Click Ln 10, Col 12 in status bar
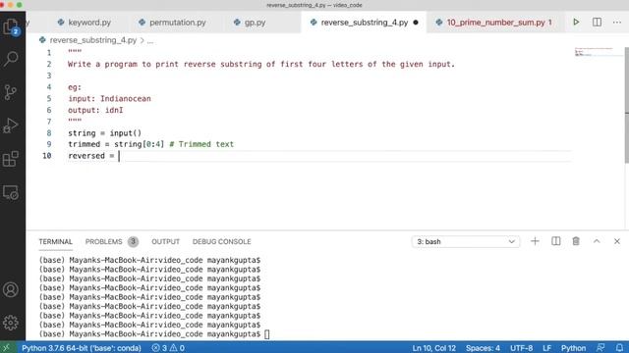The image size is (629, 353). point(434,348)
